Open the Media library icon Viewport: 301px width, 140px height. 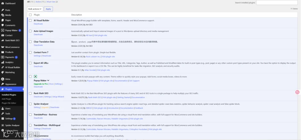coord(2,15)
